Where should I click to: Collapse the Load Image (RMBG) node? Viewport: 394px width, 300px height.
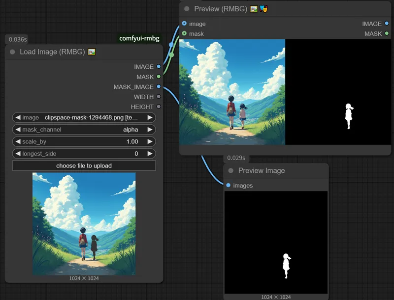point(12,52)
